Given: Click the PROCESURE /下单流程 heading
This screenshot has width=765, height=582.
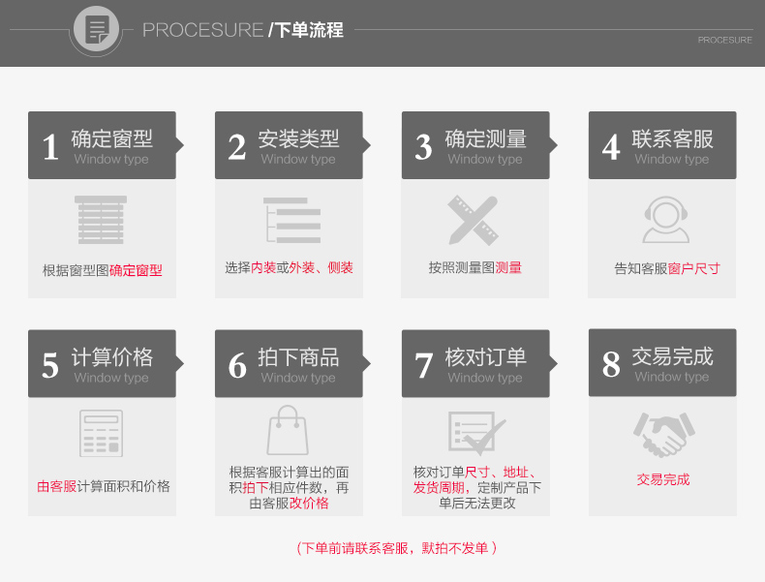Looking at the screenshot, I should point(243,30).
